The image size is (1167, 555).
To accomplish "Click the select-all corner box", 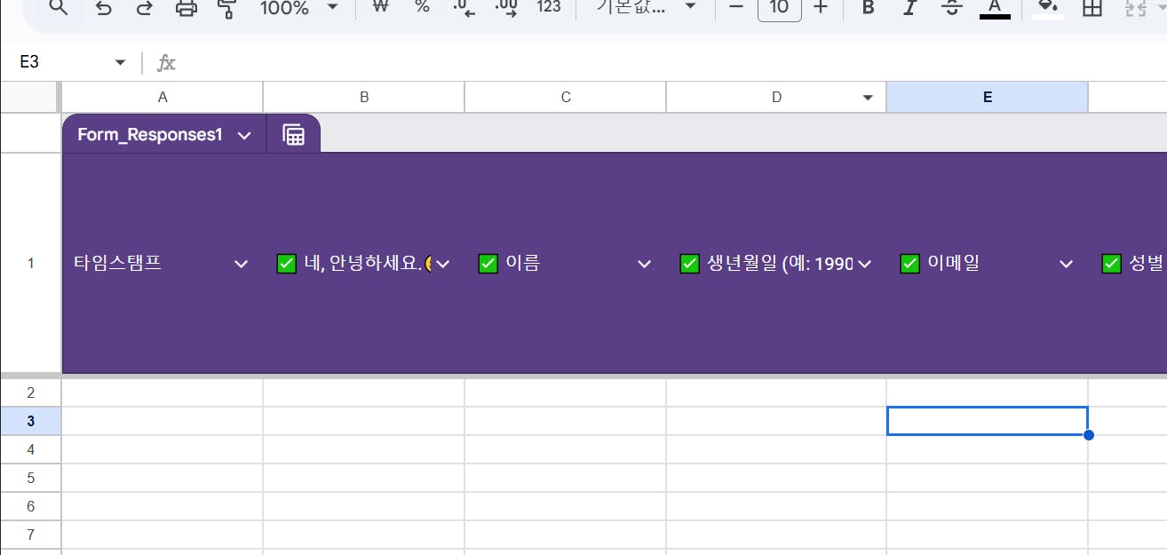I will pos(30,98).
